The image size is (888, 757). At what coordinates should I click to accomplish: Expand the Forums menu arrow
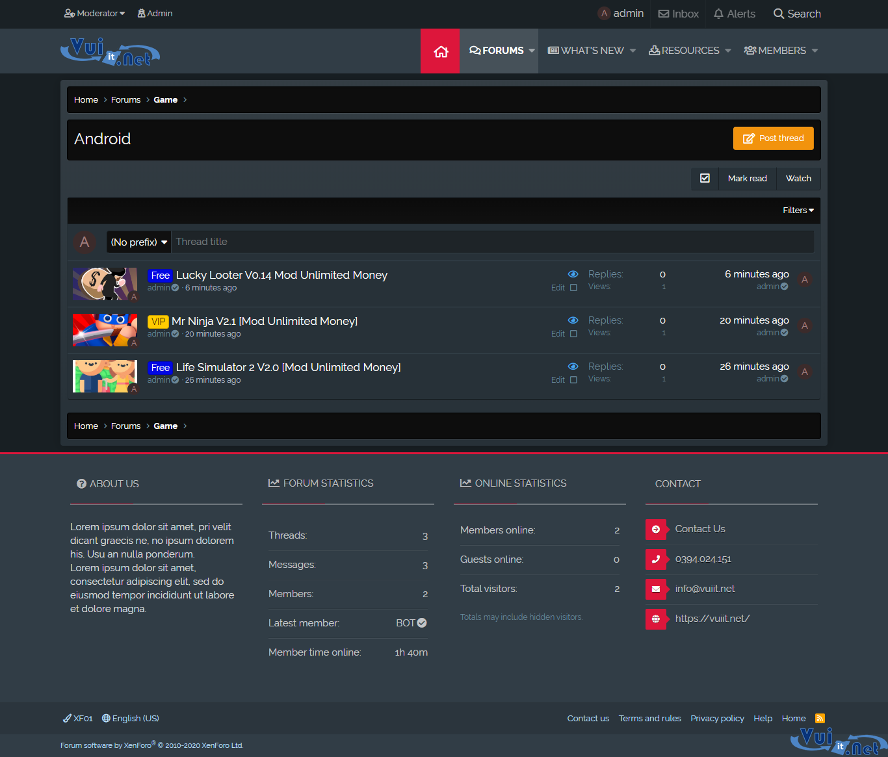pos(532,51)
